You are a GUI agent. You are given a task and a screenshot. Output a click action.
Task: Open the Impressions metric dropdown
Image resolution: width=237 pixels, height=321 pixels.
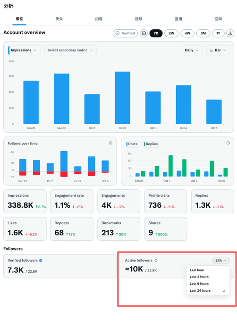[24, 50]
